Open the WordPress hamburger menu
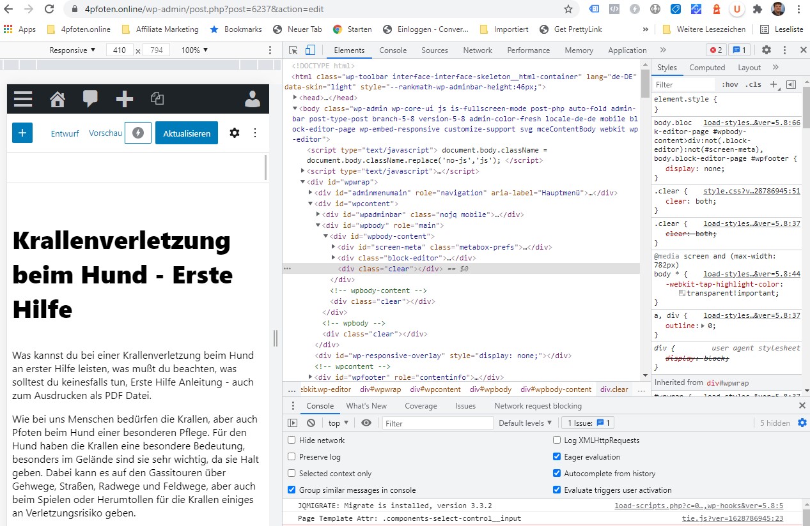 pyautogui.click(x=23, y=99)
